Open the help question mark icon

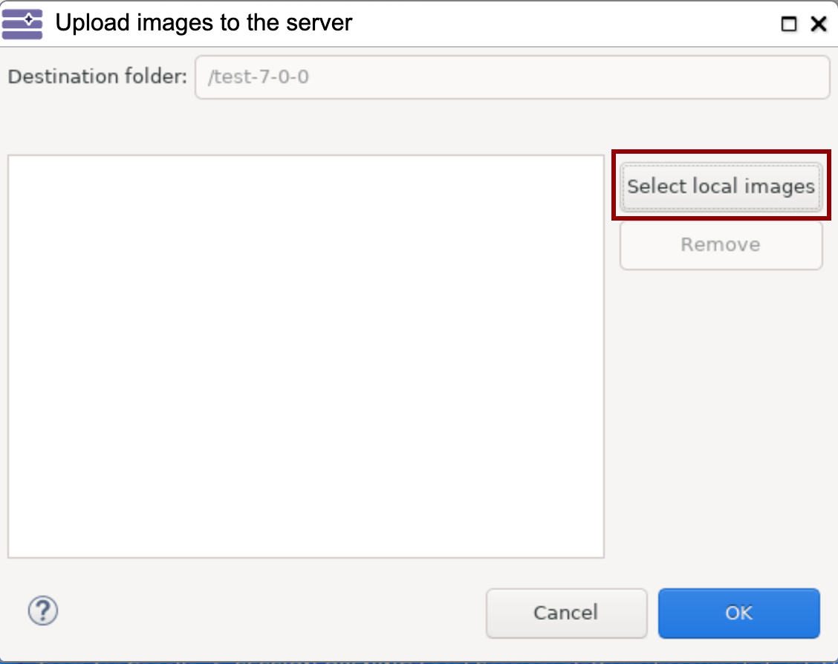coord(43,611)
